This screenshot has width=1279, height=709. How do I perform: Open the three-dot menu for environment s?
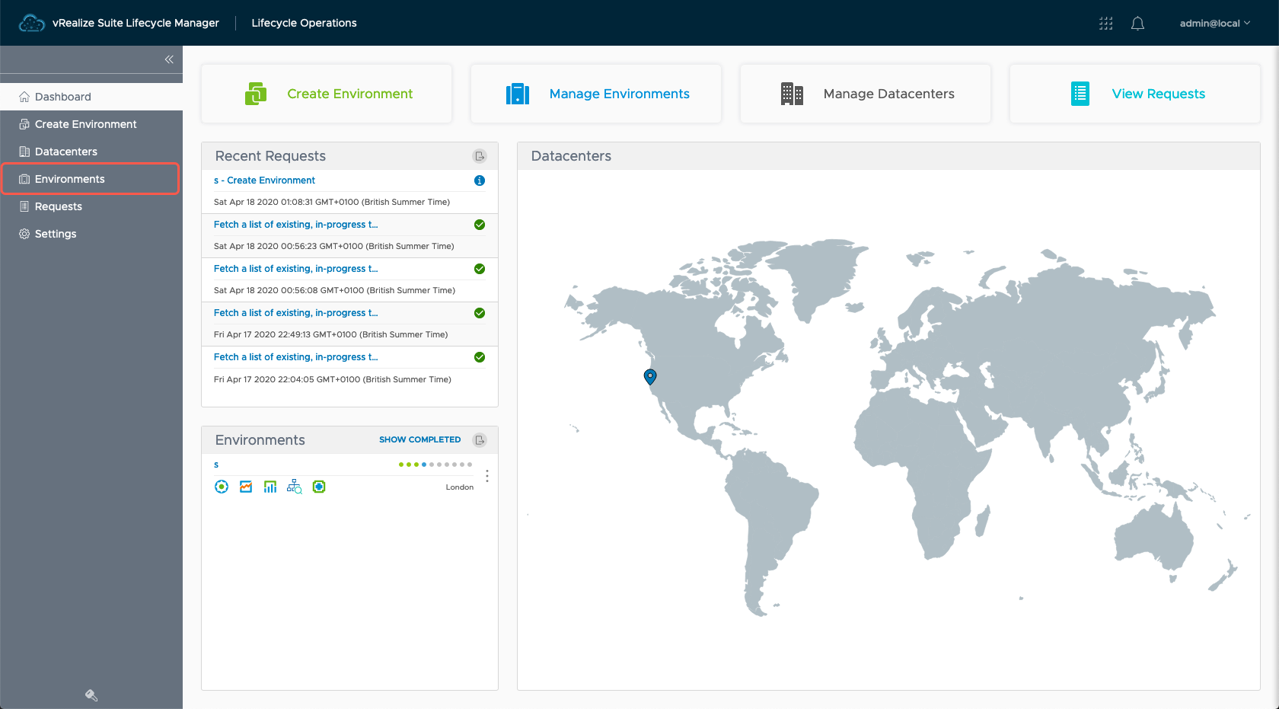[487, 476]
